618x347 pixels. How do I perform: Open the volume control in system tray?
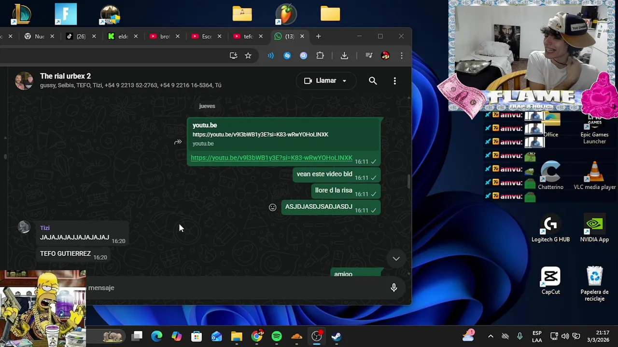click(x=565, y=336)
